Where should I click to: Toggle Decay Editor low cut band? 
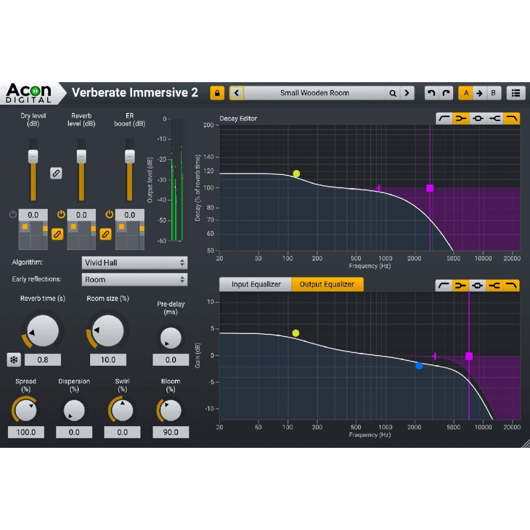click(444, 118)
